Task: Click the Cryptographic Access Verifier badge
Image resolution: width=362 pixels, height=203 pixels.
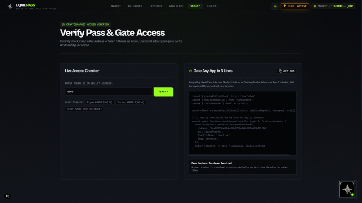Action: pos(85,25)
